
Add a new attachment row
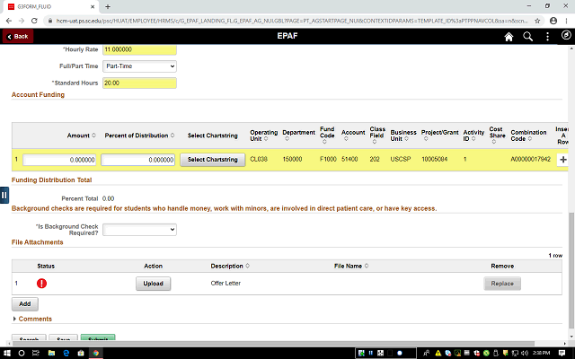pos(25,304)
